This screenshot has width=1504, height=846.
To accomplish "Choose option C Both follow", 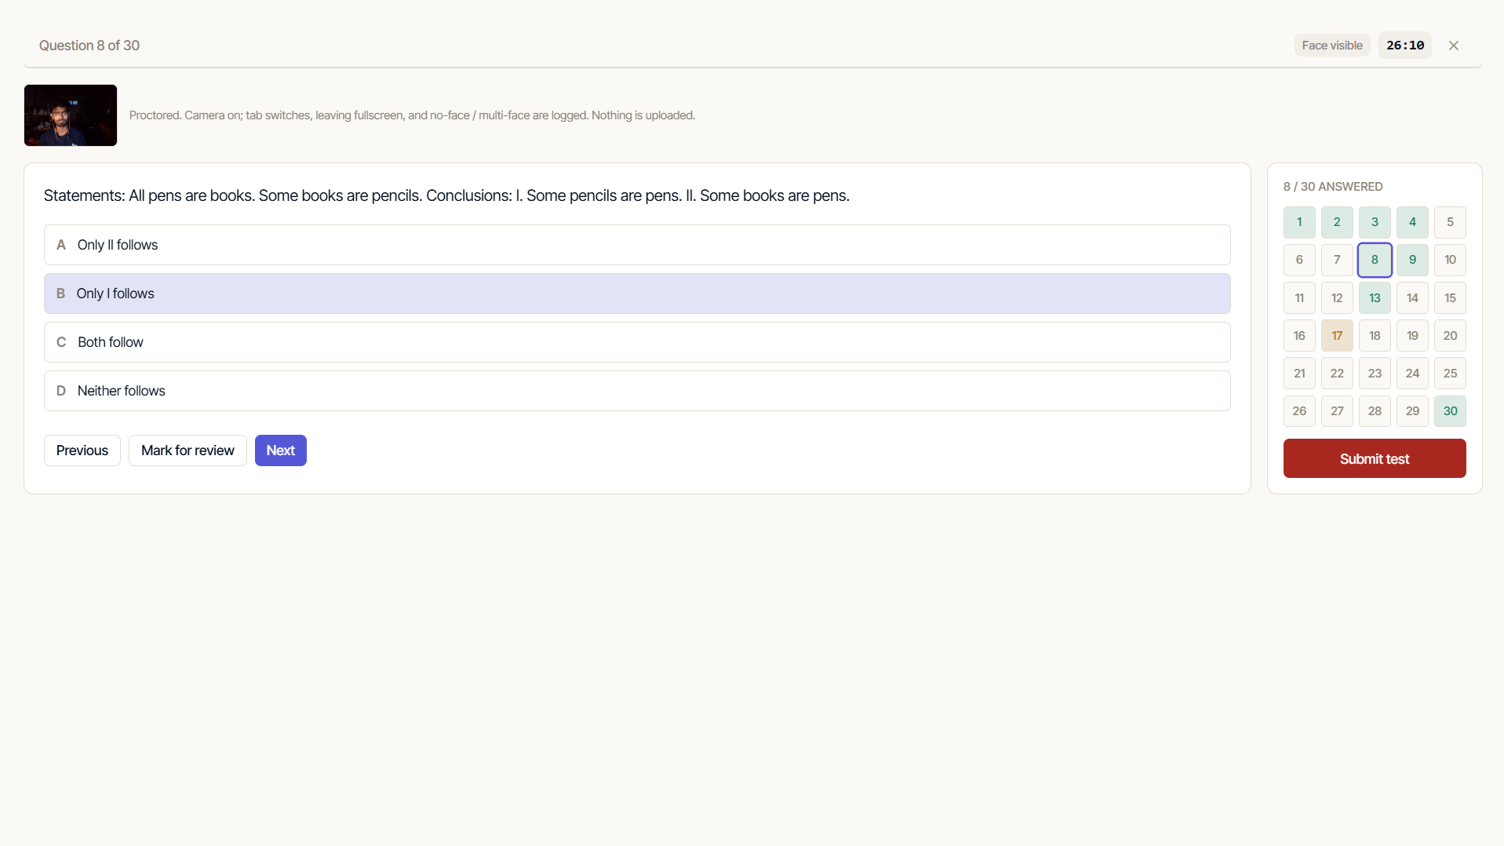I will (637, 342).
